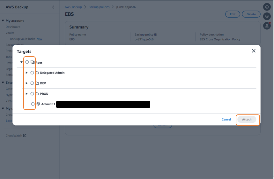Select the Root radio button
The image size is (274, 179).
click(27, 62)
